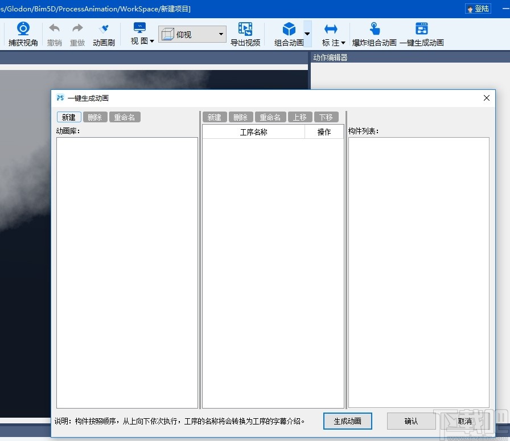
Task: Click the 工序名称 column header
Action: tap(253, 131)
